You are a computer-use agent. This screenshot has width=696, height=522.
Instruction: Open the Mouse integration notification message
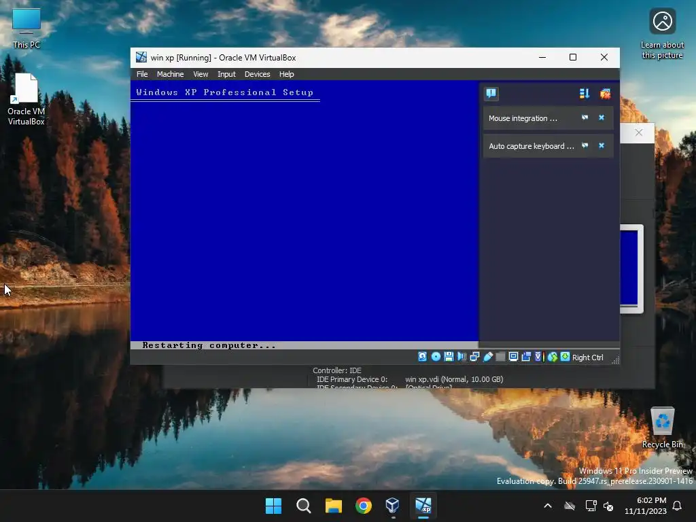coord(523,118)
